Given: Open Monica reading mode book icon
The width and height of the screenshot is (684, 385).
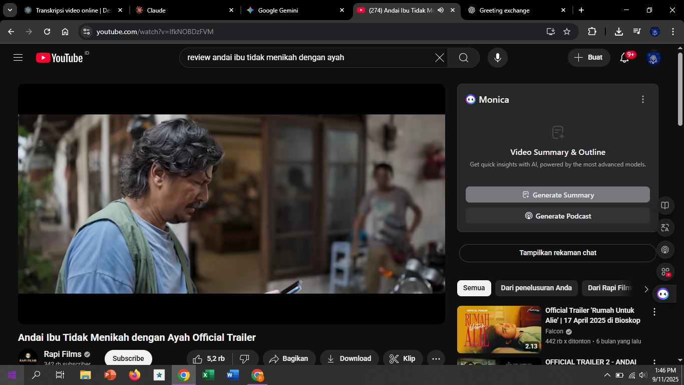Looking at the screenshot, I should 665,206.
